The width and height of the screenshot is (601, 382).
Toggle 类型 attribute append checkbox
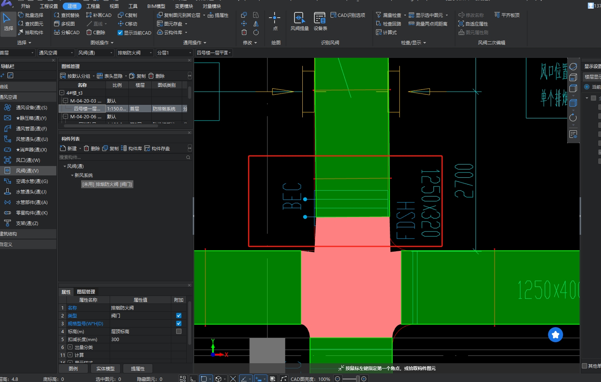(x=179, y=316)
